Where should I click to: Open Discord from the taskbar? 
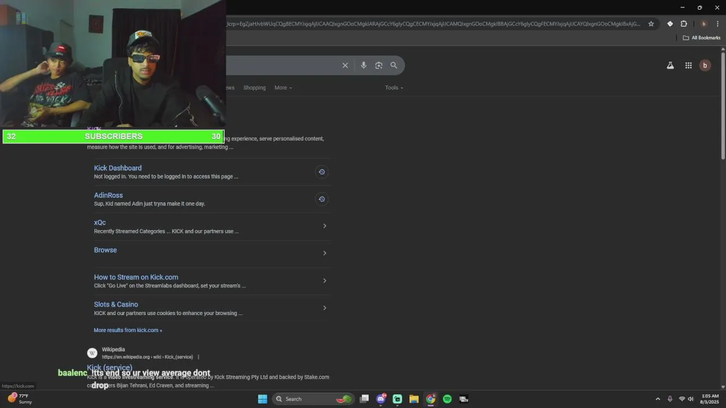click(x=381, y=399)
